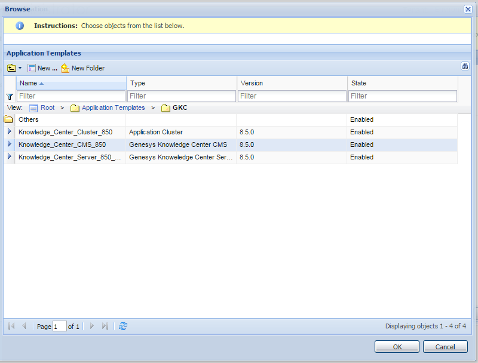Screen dimensions: 478x363
Task: Select the Others folder row name
Action: coord(28,119)
